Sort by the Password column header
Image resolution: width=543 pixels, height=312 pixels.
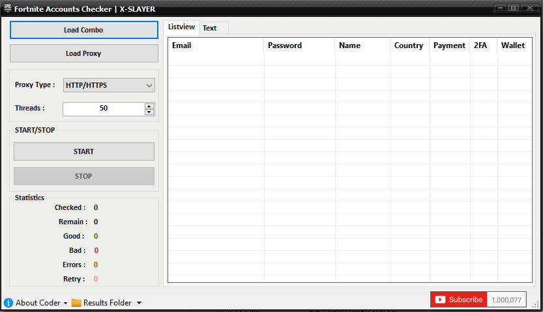(x=299, y=45)
